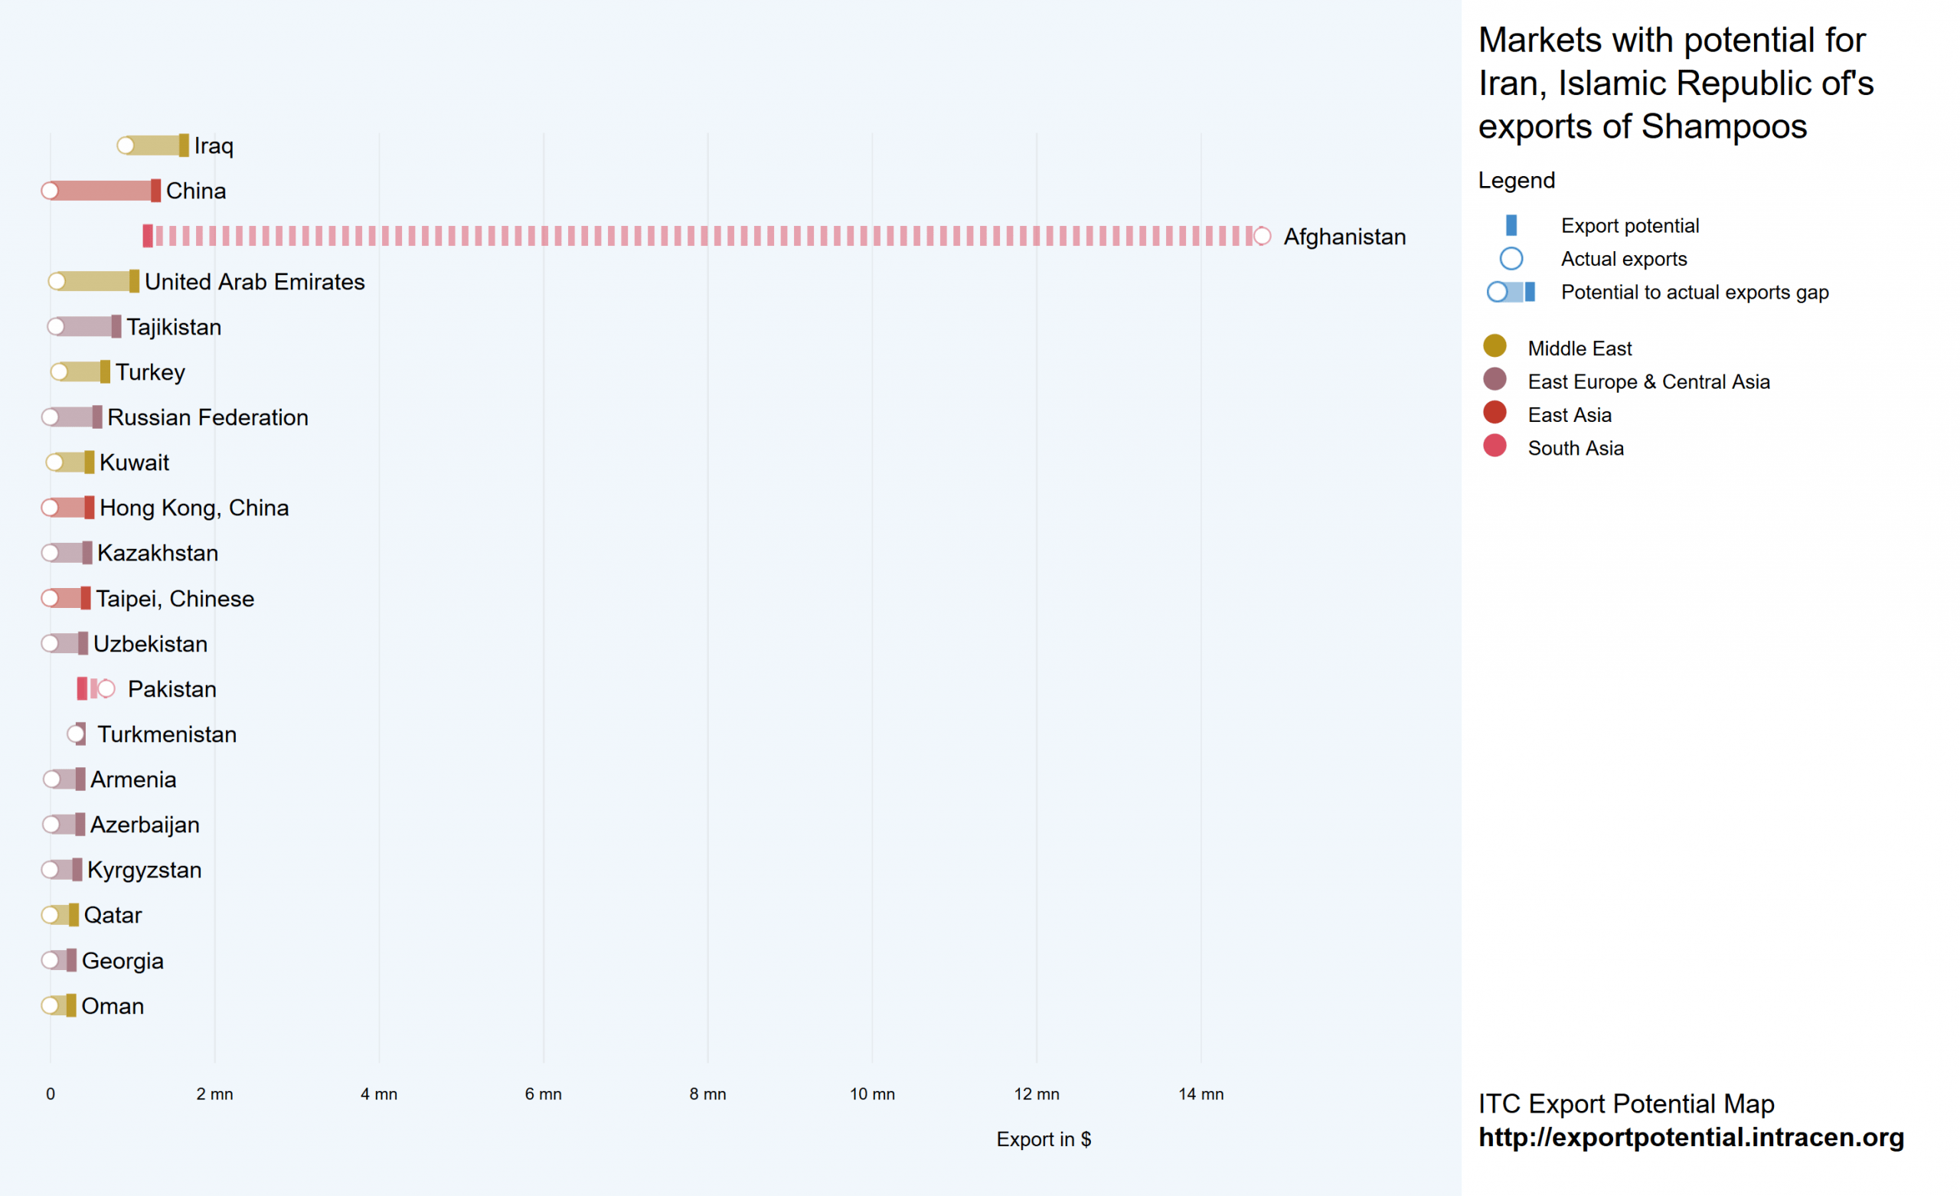Image resolution: width=1960 pixels, height=1196 pixels.
Task: Click the United Arab Emirates label
Action: 254,282
